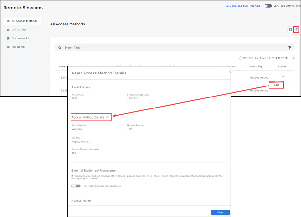Screen dimensions: 301x217
Task: Open the table settings gear icon
Action: point(293,58)
